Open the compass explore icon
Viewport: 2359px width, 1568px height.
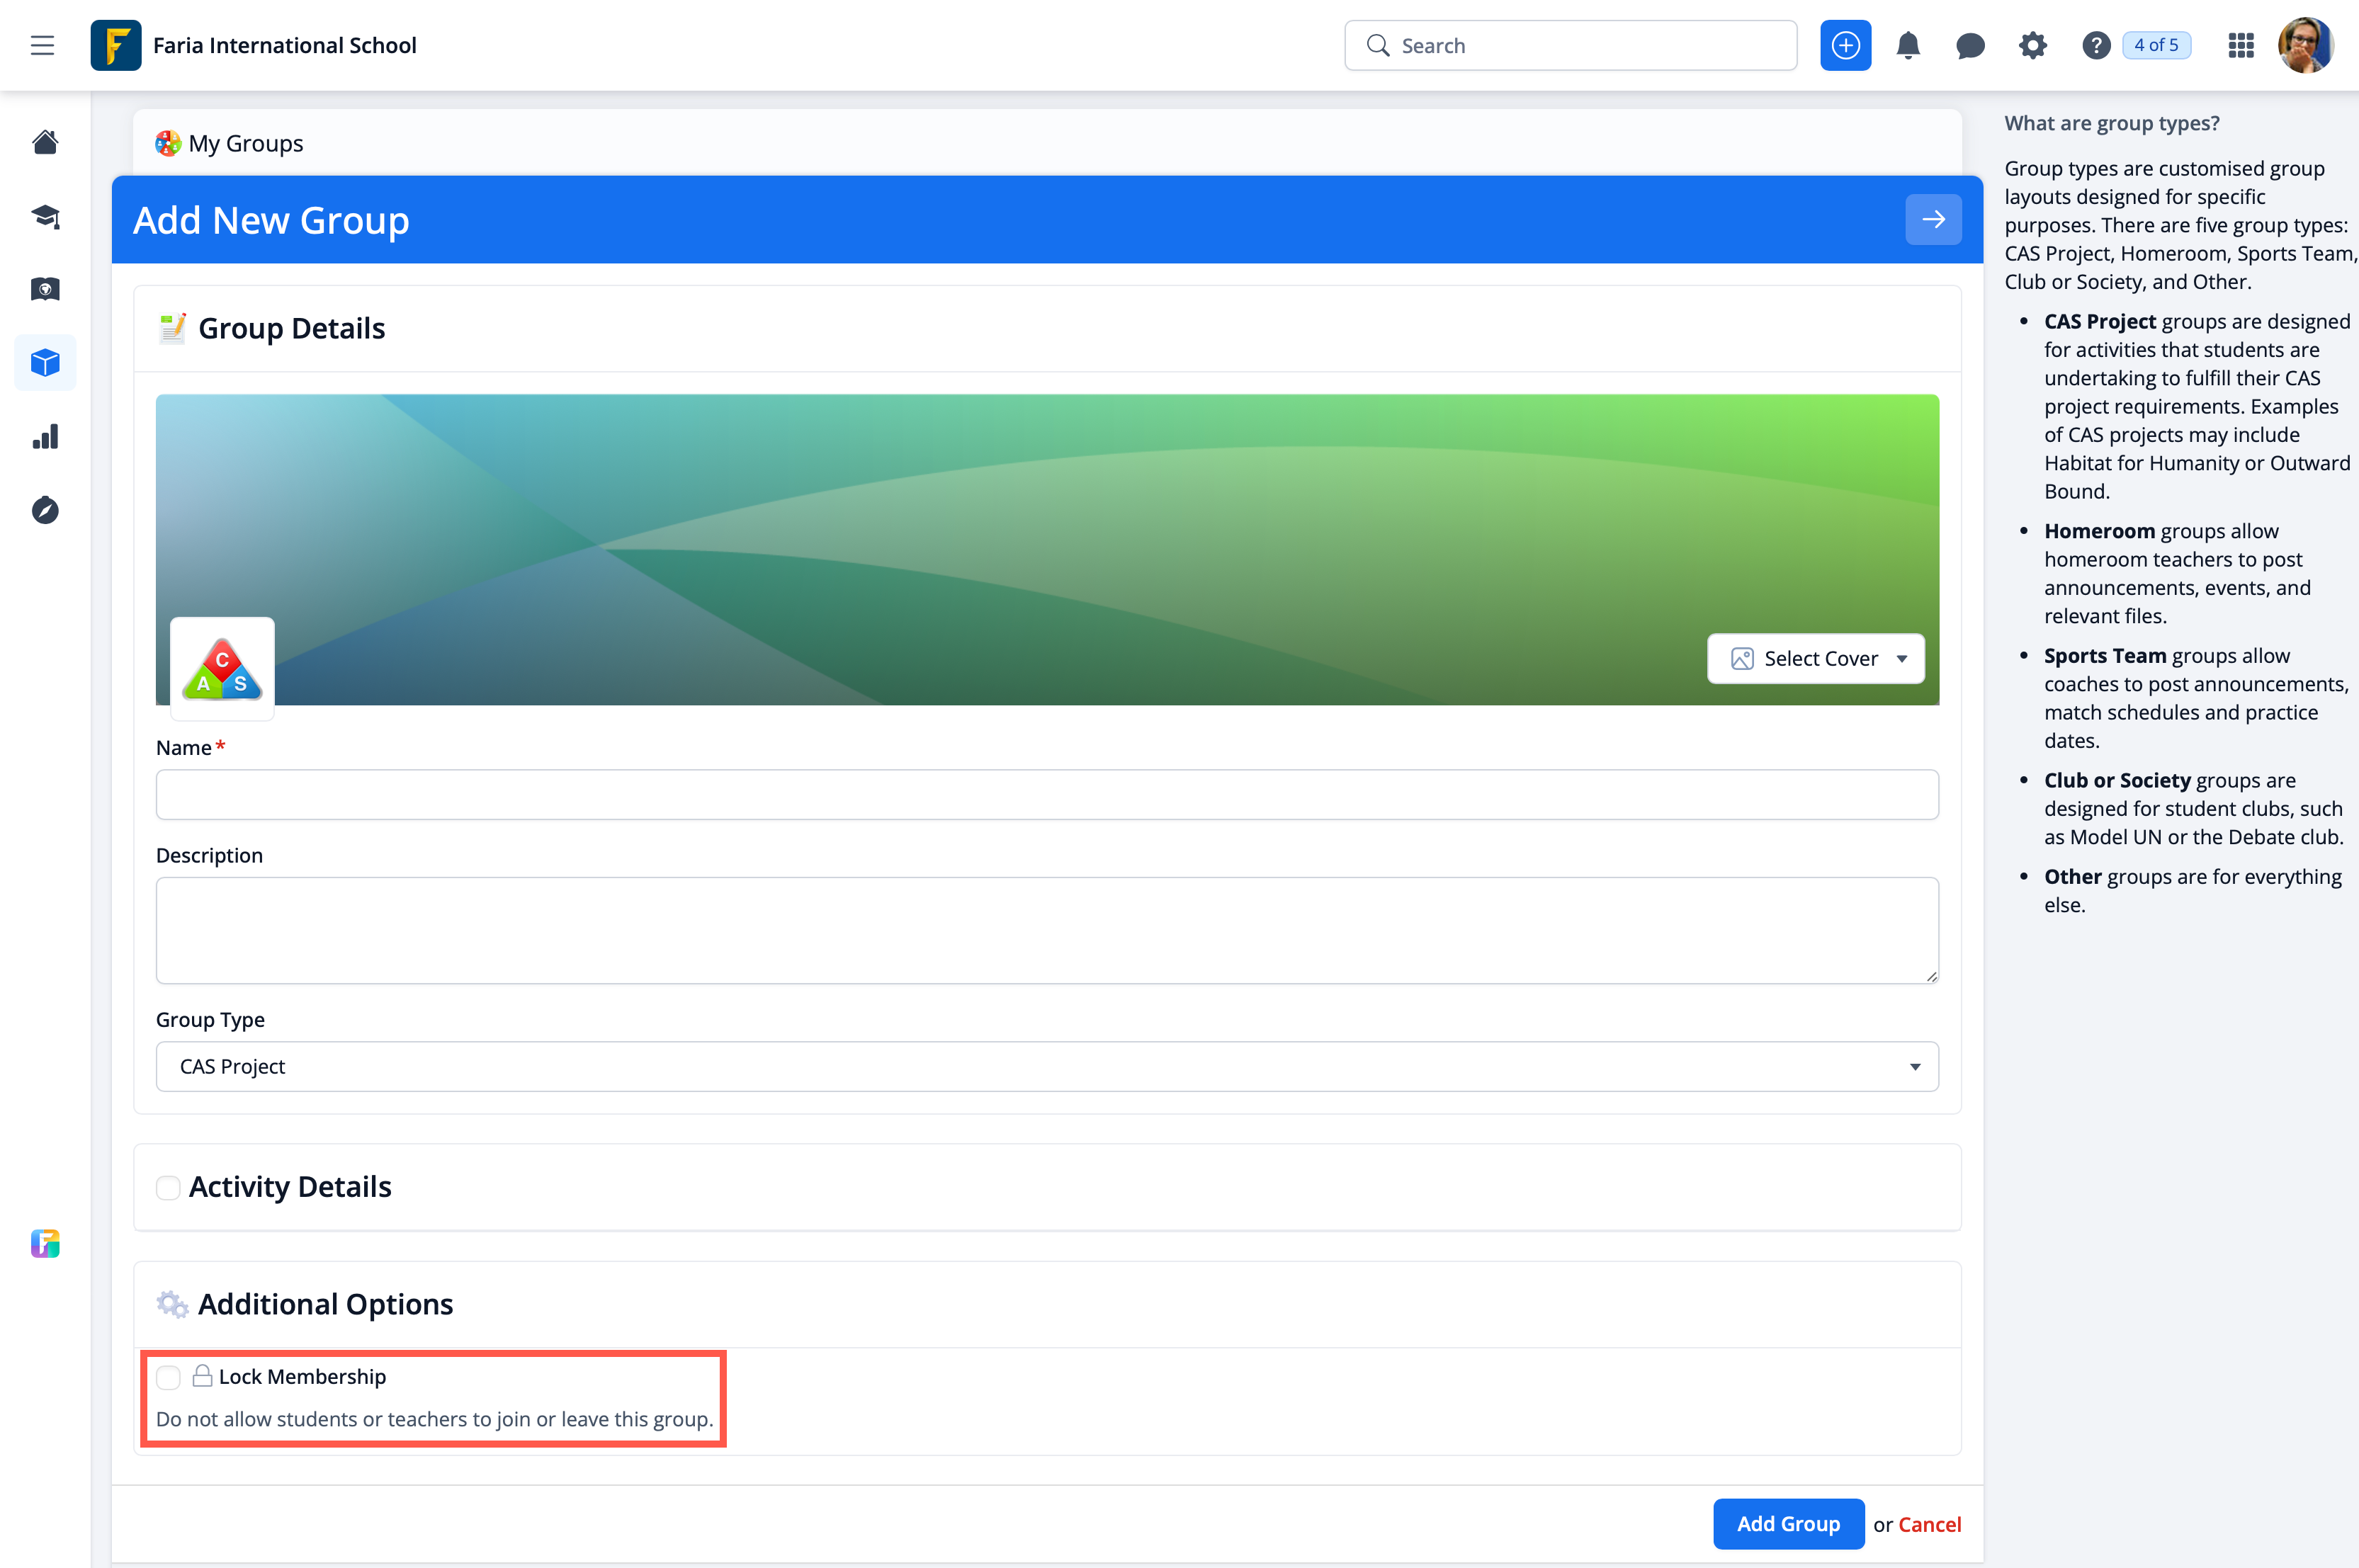45,511
